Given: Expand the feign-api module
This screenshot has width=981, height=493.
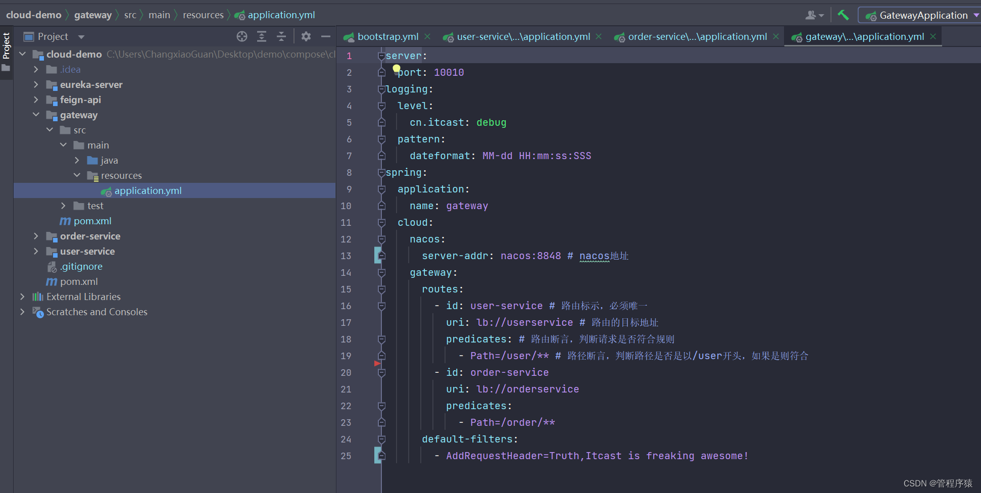Looking at the screenshot, I should point(36,100).
